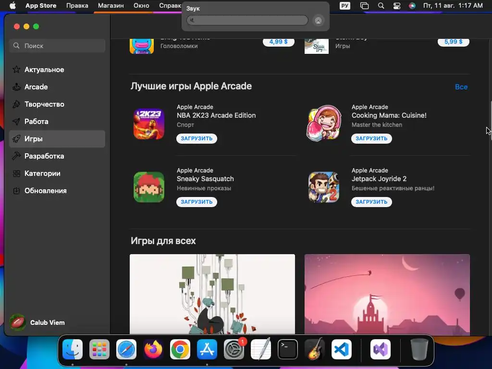Open the App Store menu

(x=41, y=6)
